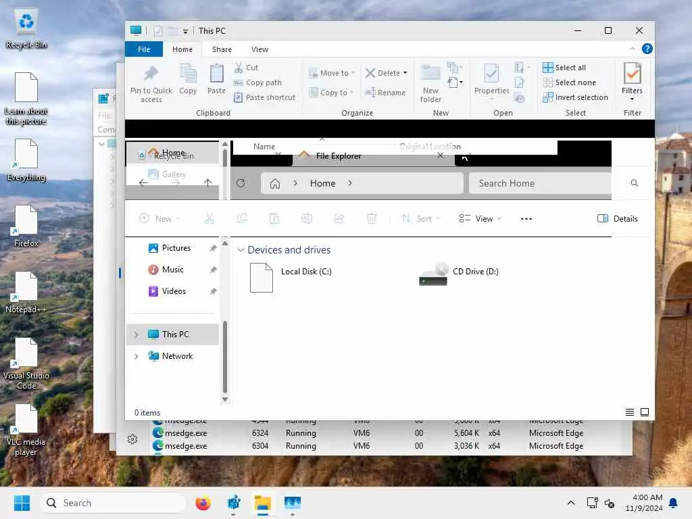
Task: Click Invert selection in ribbon
Action: coord(575,97)
